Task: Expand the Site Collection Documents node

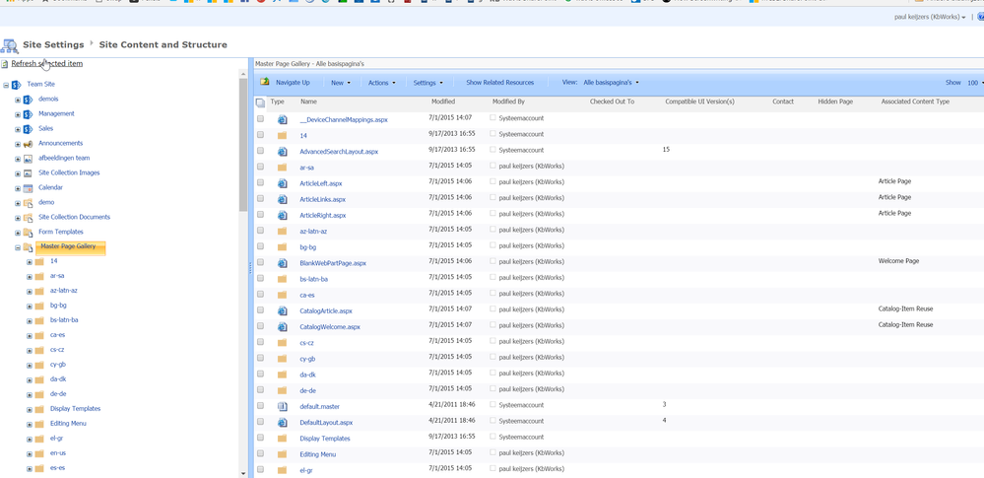Action: pos(18,218)
